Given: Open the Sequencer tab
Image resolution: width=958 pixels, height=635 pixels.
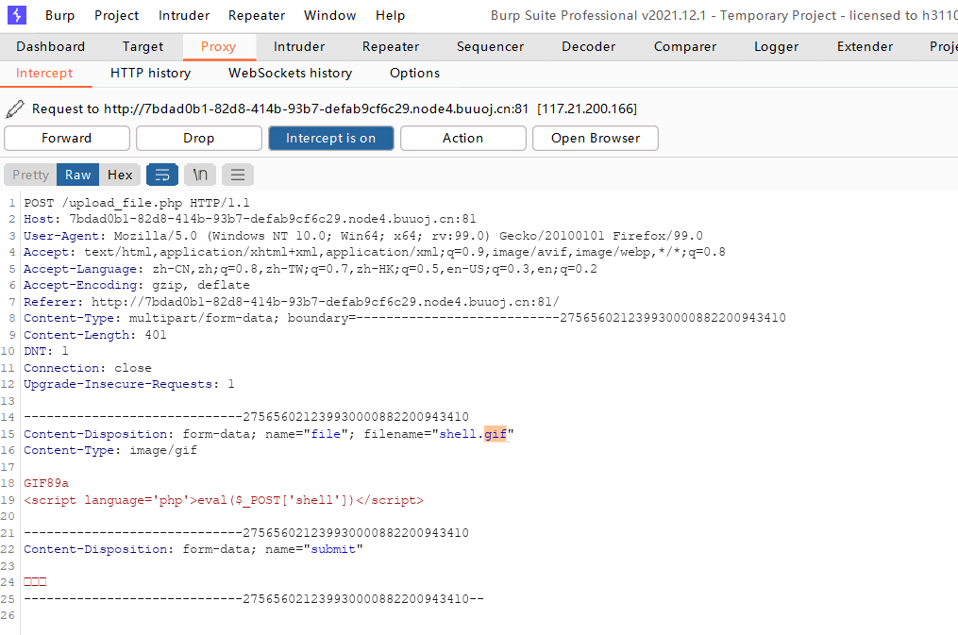Looking at the screenshot, I should coord(491,46).
